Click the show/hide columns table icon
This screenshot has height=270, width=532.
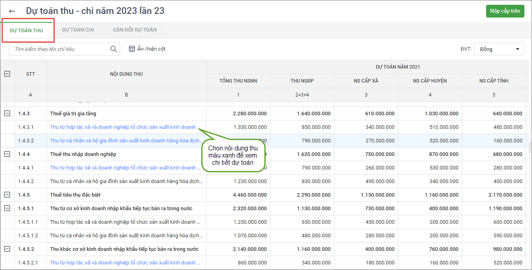pyautogui.click(x=132, y=49)
